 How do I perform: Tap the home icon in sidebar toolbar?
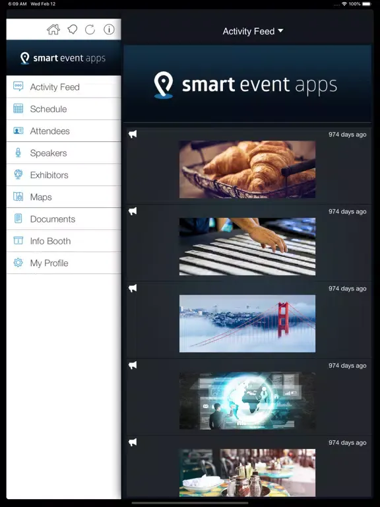[x=53, y=30]
